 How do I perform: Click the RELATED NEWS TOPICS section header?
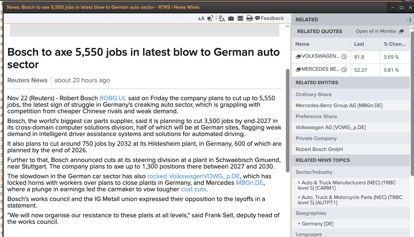(323, 160)
